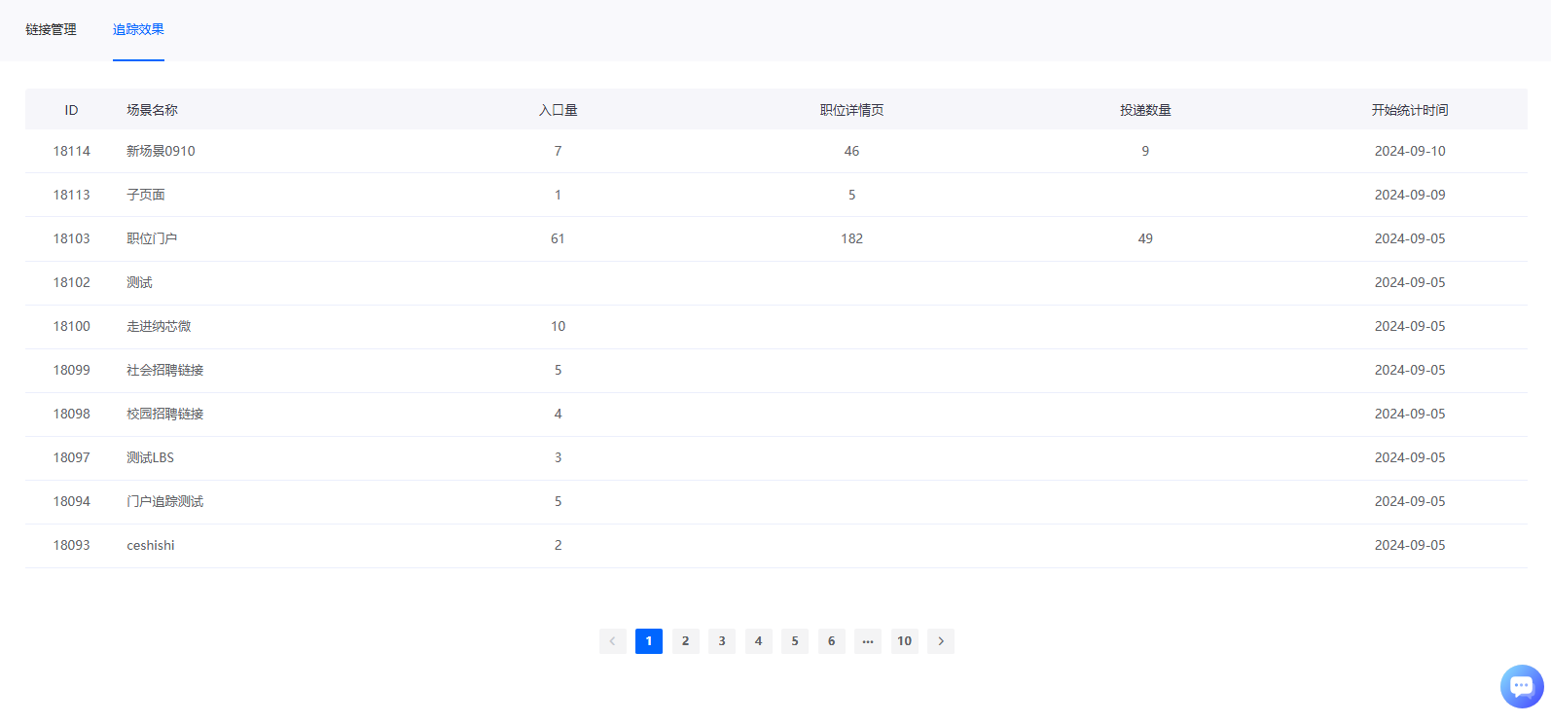
Task: Select ID cell 18114
Action: pos(71,151)
